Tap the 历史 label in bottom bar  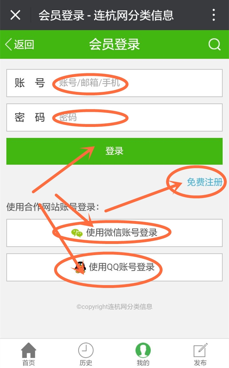[86, 363]
